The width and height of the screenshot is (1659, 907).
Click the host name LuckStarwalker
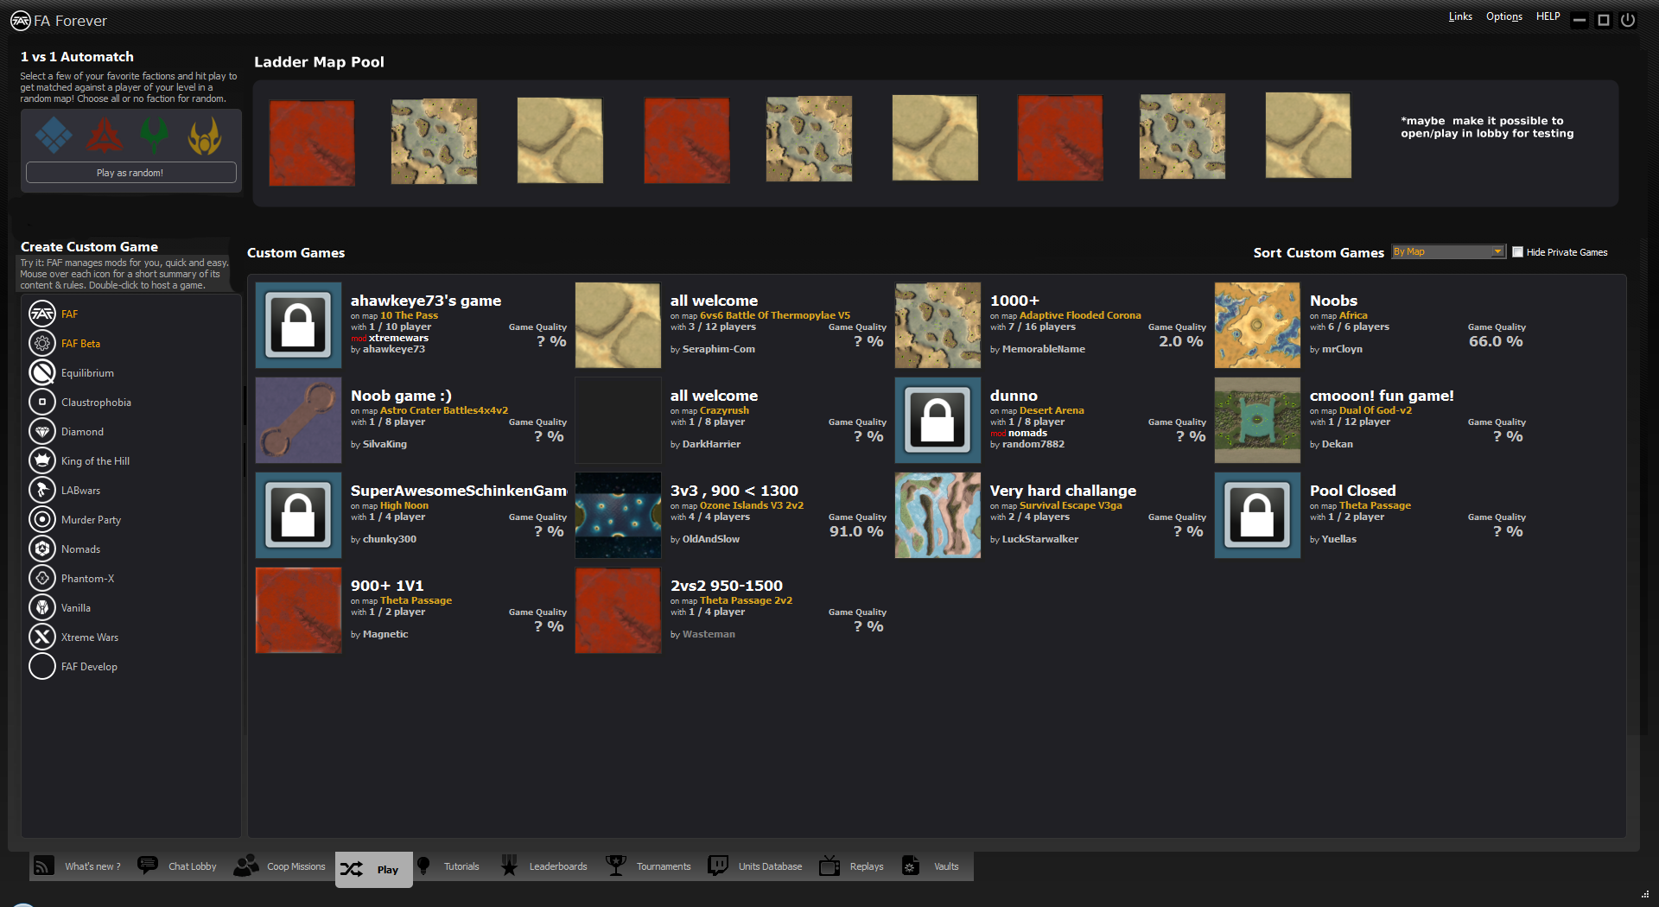[1040, 539]
